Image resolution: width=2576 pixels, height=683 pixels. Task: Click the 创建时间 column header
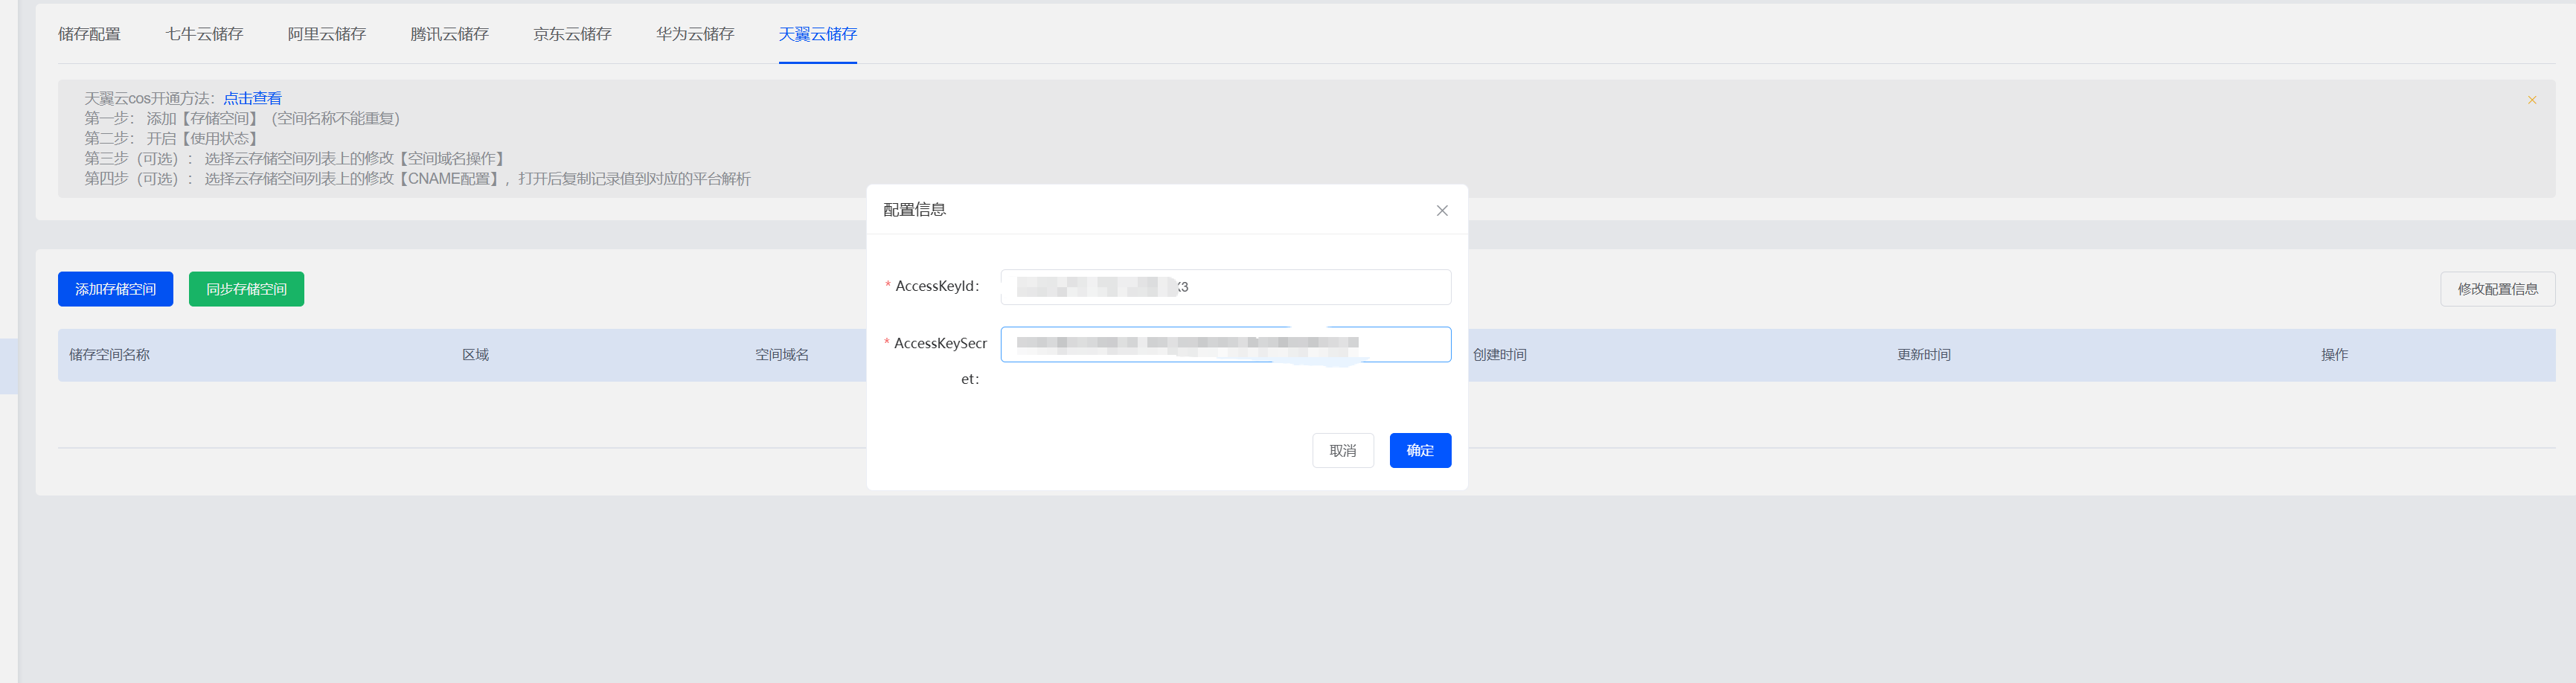coord(1499,355)
